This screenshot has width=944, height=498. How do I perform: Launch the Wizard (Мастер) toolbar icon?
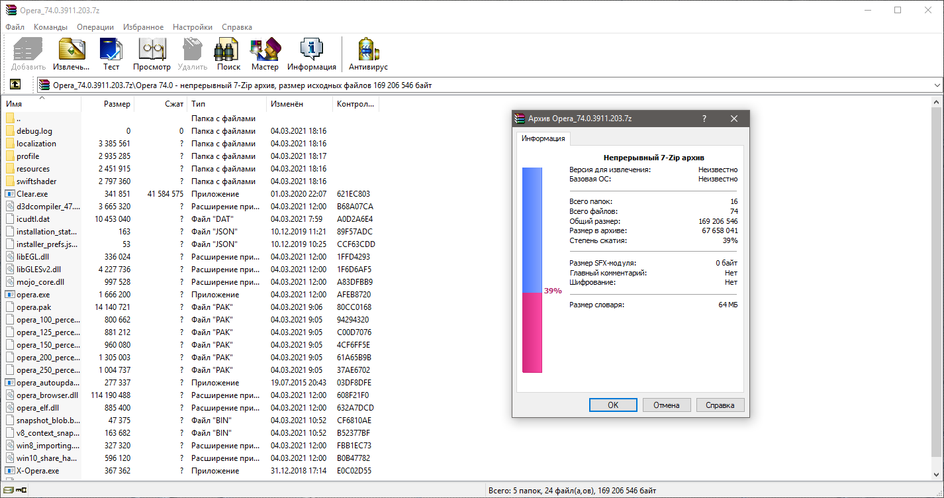tap(265, 51)
